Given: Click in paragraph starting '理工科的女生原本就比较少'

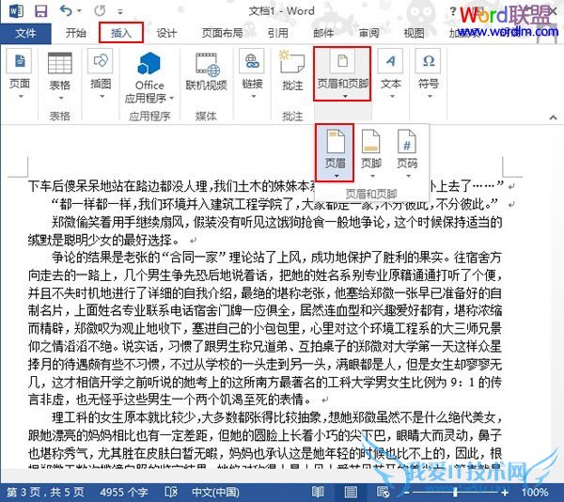Looking at the screenshot, I should [x=265, y=444].
